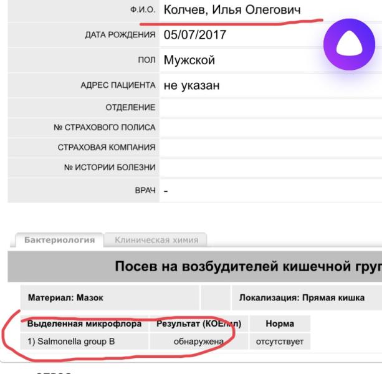Click the № СТРАХОВОГО ПОЛИСА empty field

(x=270, y=127)
